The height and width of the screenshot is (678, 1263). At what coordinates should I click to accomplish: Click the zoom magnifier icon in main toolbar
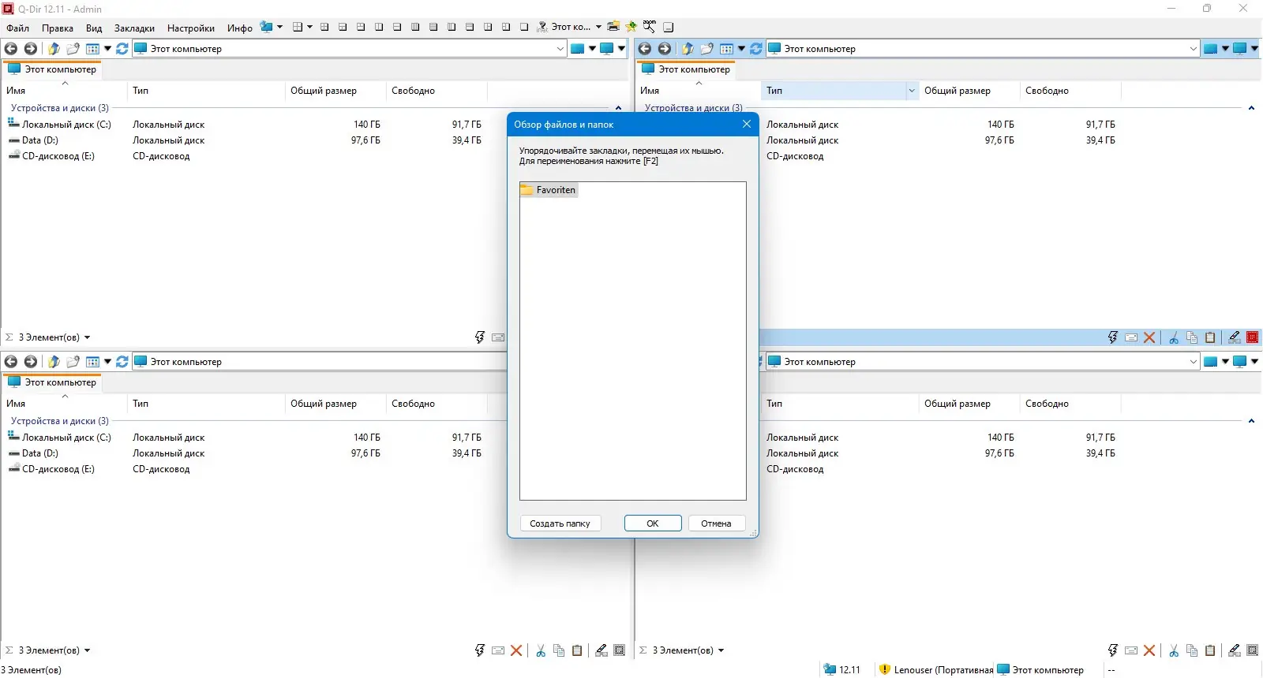point(650,27)
